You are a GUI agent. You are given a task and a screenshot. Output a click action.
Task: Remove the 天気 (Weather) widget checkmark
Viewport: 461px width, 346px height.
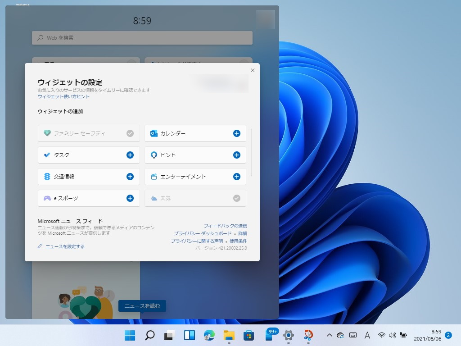pos(236,198)
